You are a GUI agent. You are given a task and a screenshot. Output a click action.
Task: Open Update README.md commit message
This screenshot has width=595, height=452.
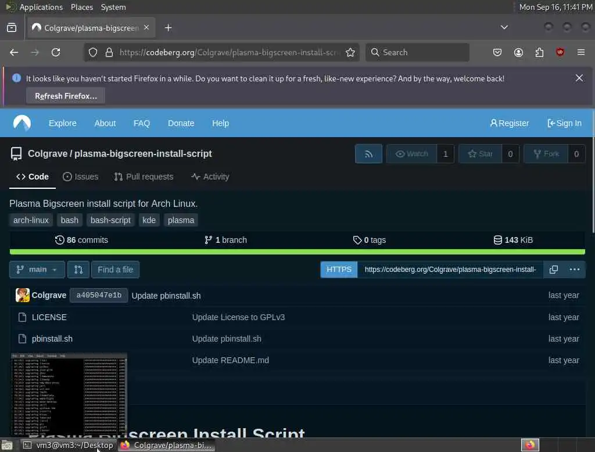point(230,360)
